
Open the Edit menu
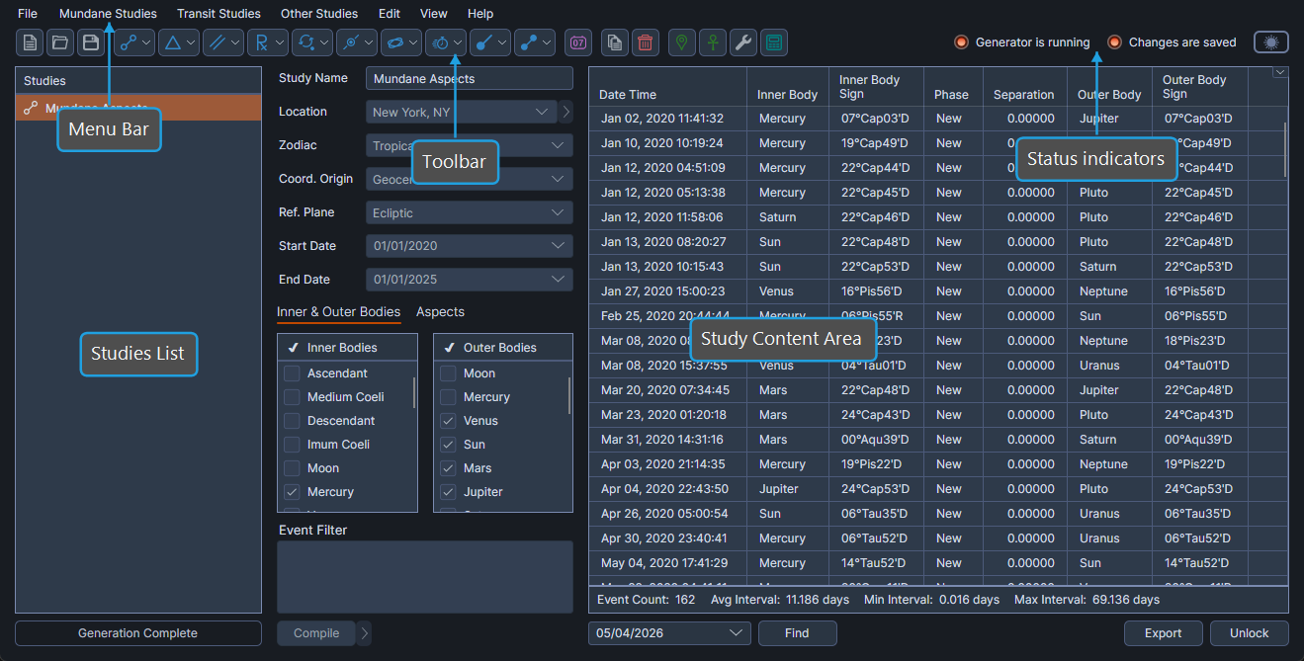(x=390, y=14)
